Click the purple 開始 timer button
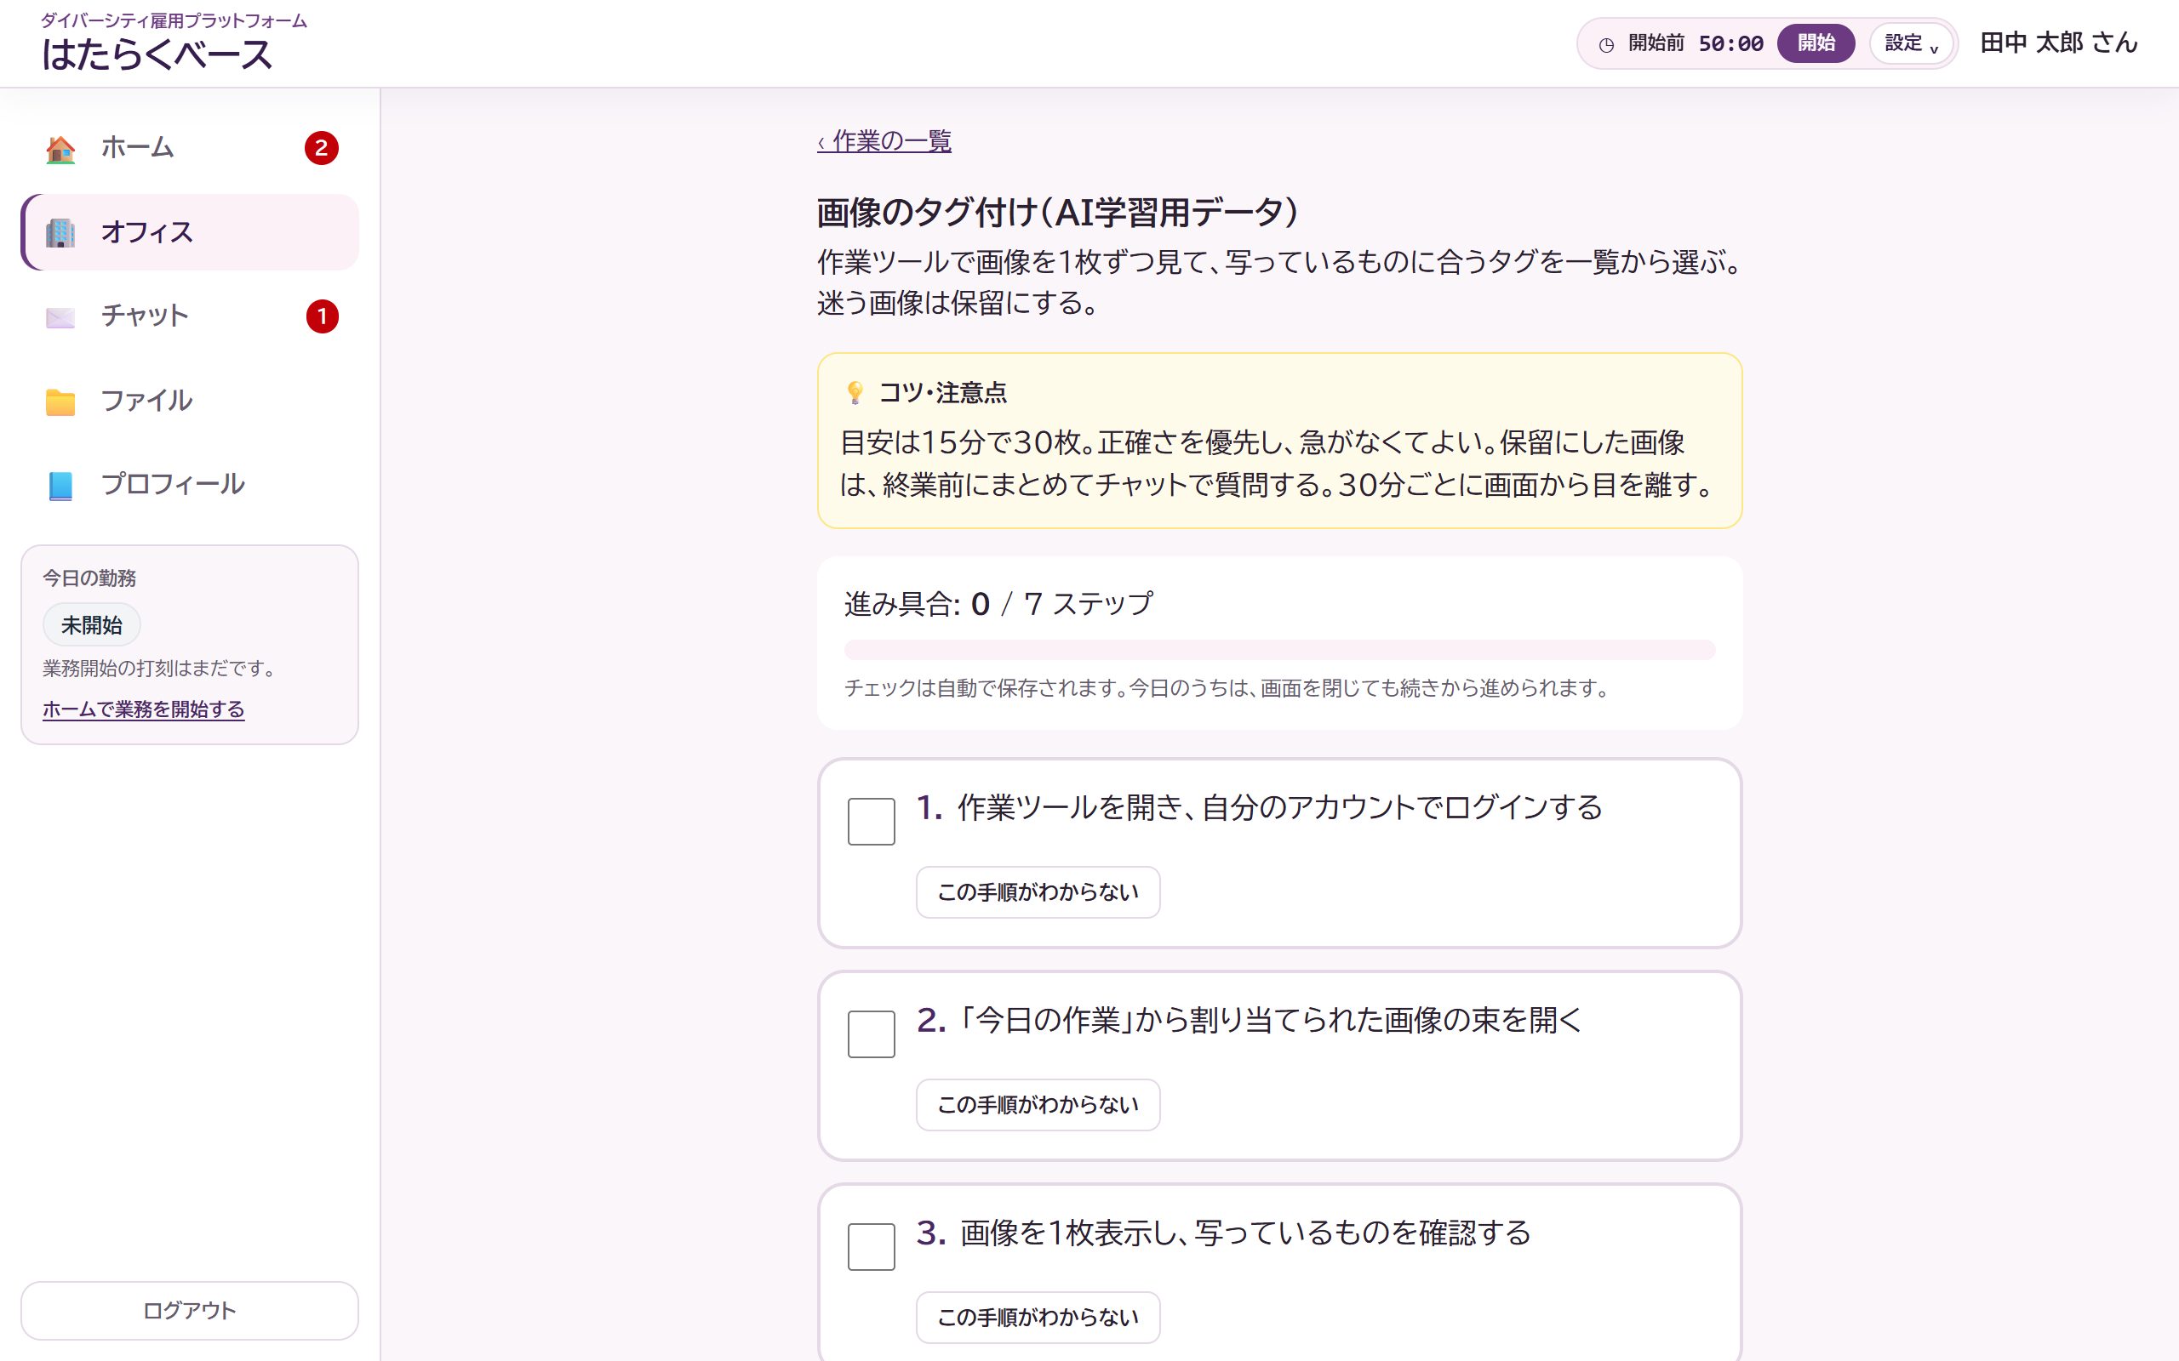Viewport: 2179px width, 1361px height. point(1816,43)
